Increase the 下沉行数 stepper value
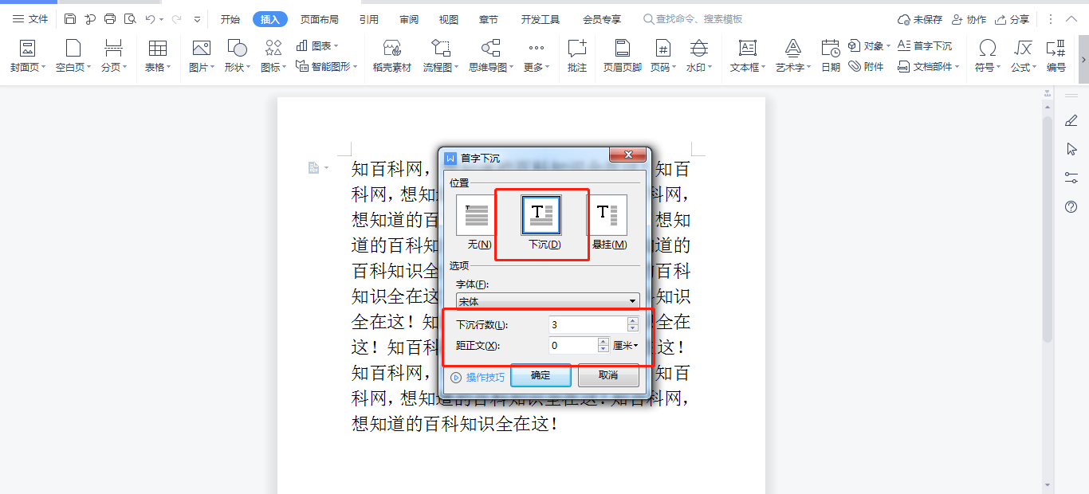Image resolution: width=1089 pixels, height=494 pixels. click(x=633, y=321)
